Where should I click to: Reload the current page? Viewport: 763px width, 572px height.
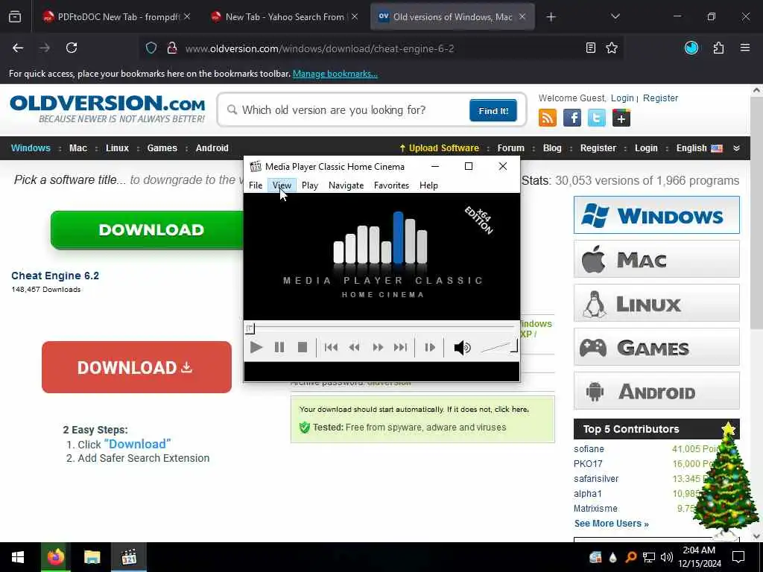72,48
